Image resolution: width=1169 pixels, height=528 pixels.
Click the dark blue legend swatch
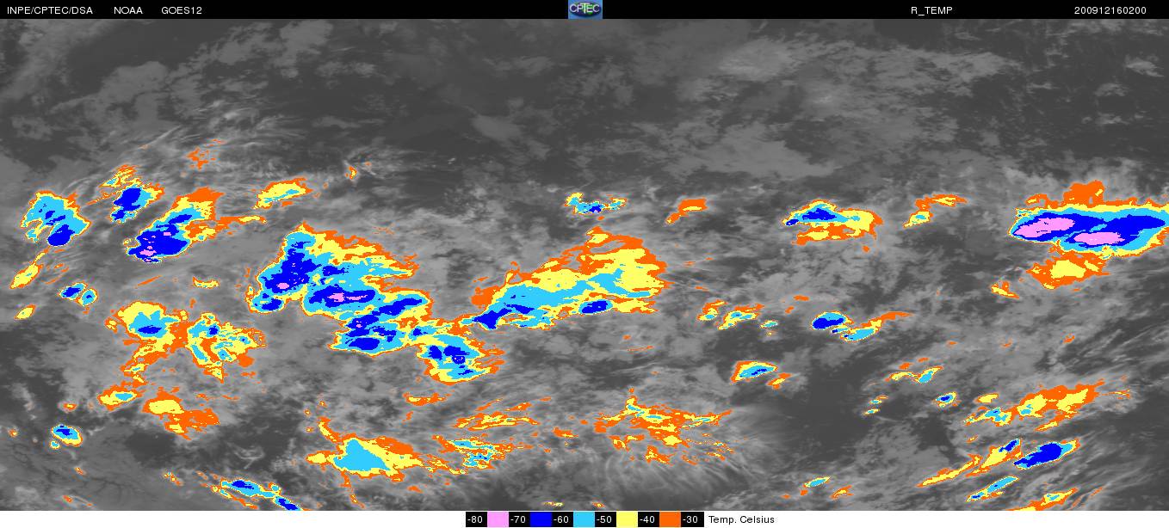(x=541, y=519)
